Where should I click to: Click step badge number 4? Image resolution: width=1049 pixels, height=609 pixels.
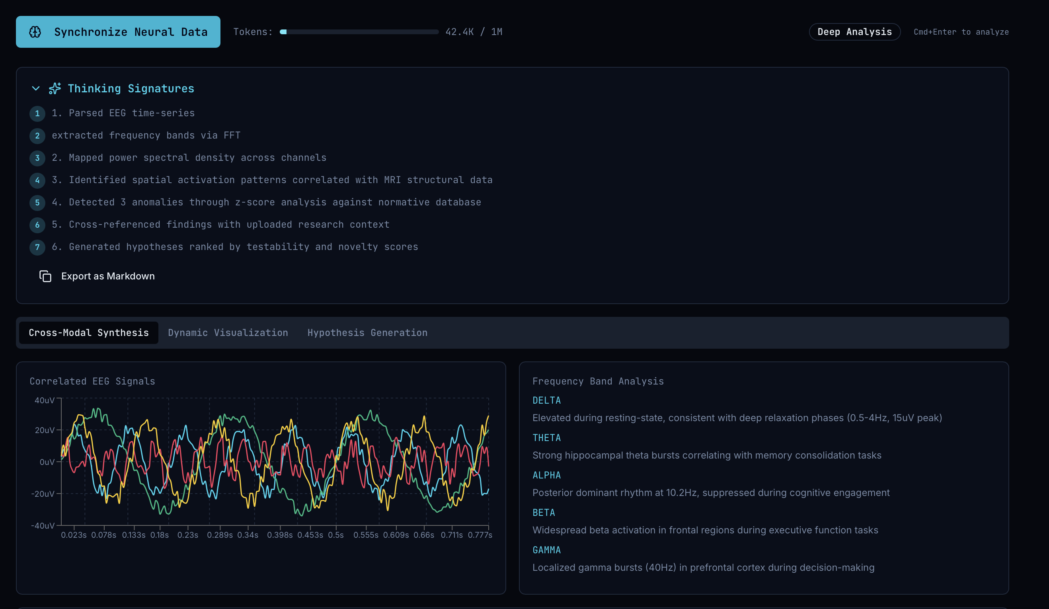click(37, 180)
